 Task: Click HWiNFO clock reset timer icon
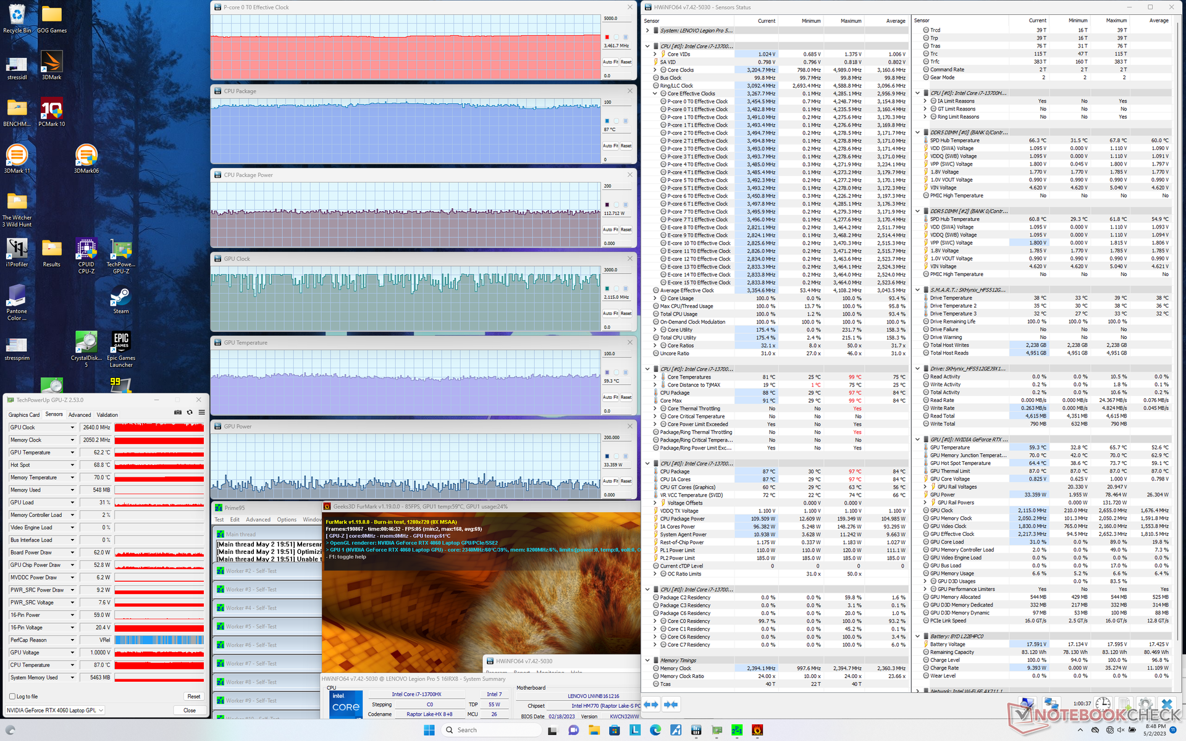point(1103,704)
